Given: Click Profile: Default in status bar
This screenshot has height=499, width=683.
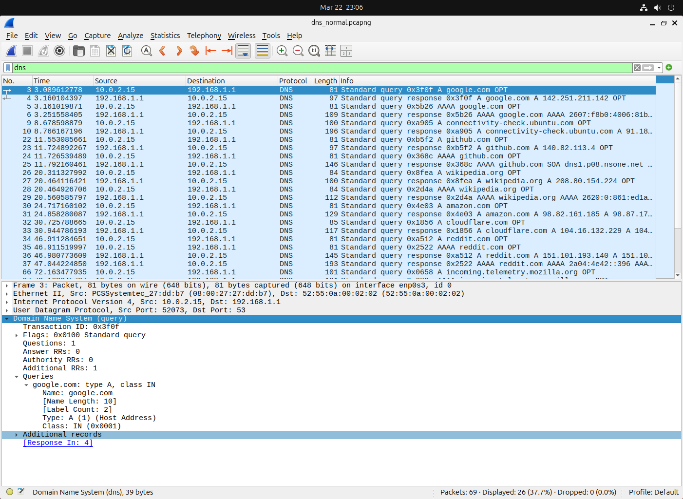Looking at the screenshot, I should (653, 492).
